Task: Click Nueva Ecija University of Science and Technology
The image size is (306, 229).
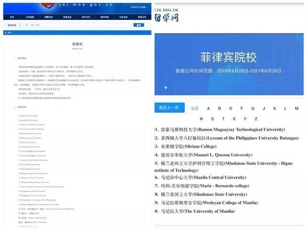Action: (x=41, y=187)
